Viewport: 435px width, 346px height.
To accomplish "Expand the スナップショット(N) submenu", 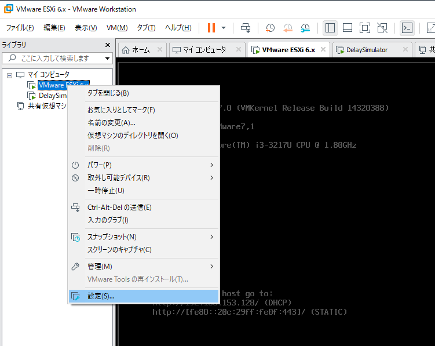I will [144, 237].
